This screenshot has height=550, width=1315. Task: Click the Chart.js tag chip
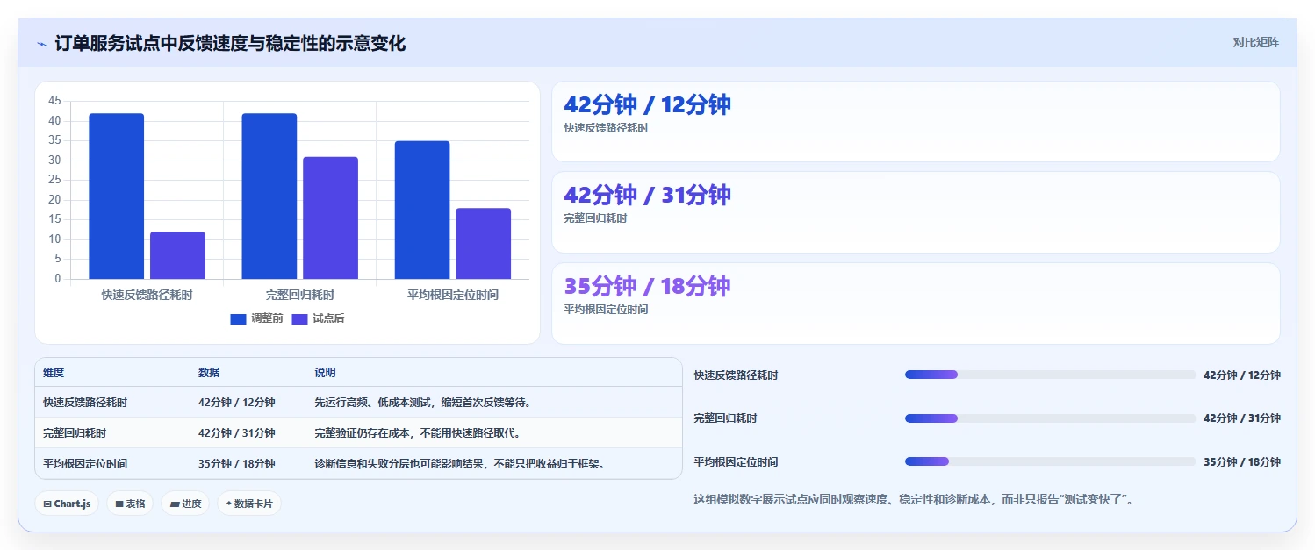[67, 504]
